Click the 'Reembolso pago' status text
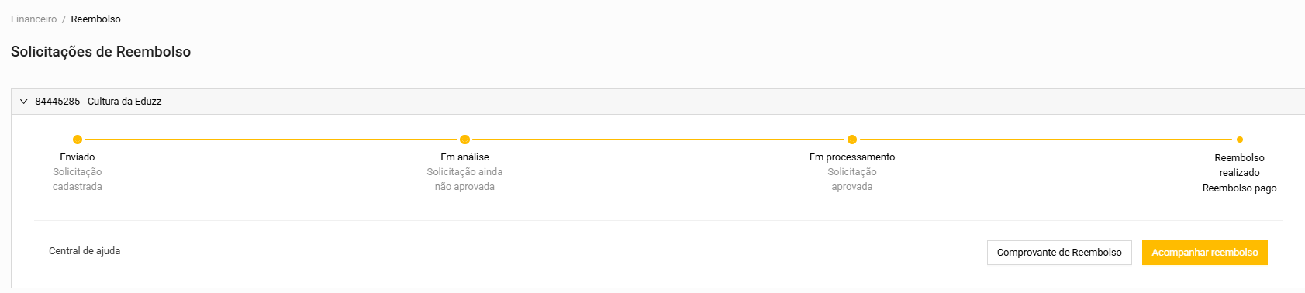Image resolution: width=1305 pixels, height=293 pixels. [x=1239, y=188]
